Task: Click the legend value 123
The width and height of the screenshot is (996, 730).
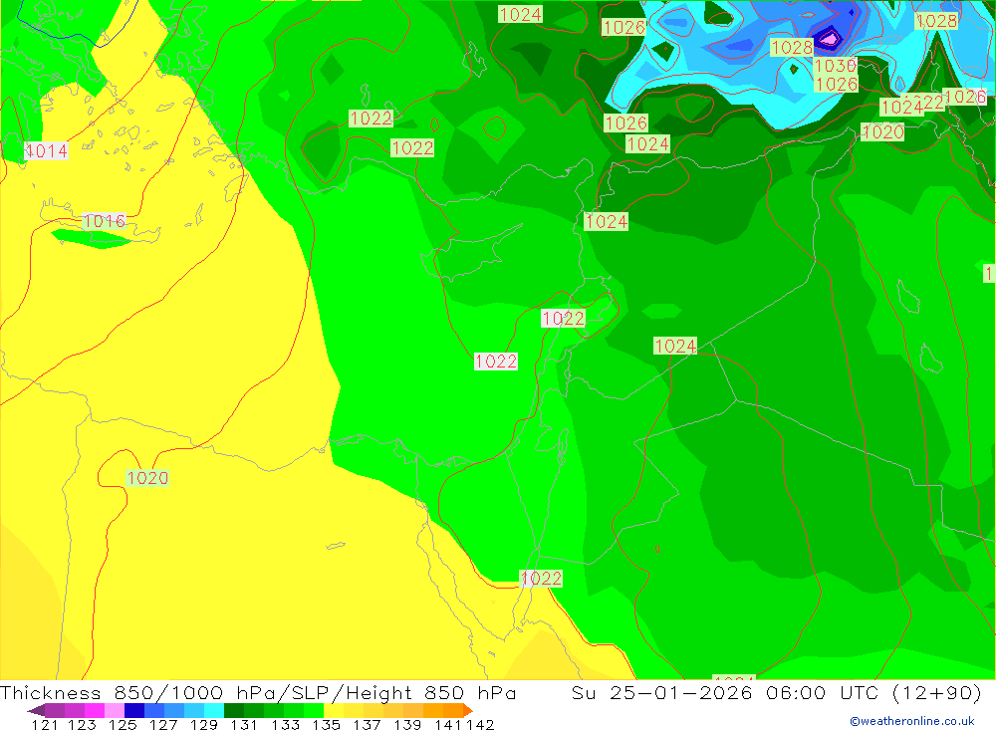Action: pyautogui.click(x=82, y=724)
